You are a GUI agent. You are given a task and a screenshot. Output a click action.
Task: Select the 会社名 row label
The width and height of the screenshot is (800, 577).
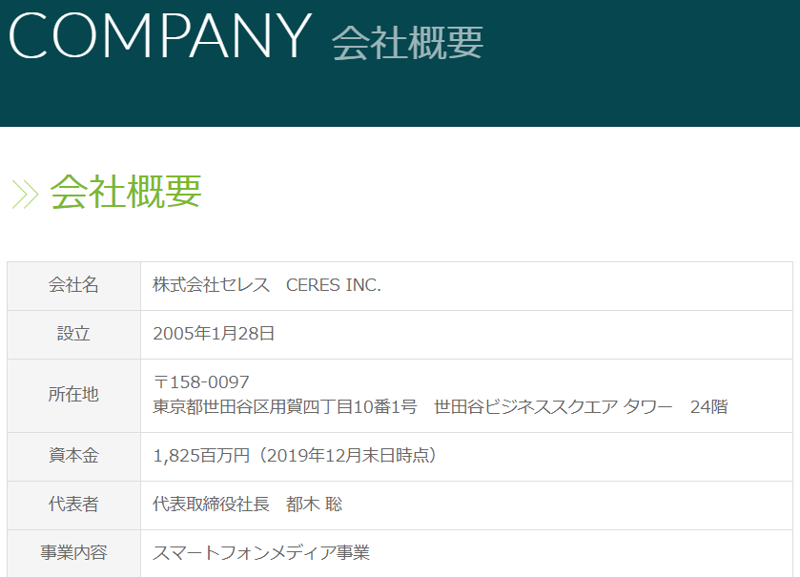click(73, 284)
